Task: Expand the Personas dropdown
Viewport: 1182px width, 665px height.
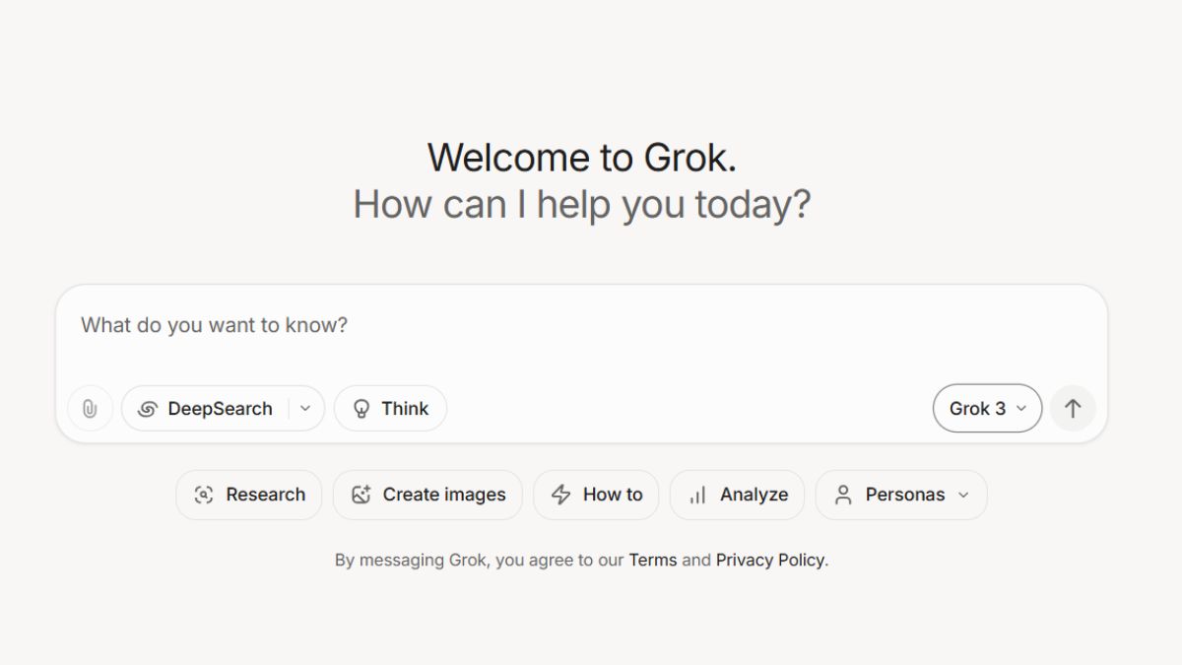Action: click(x=901, y=495)
